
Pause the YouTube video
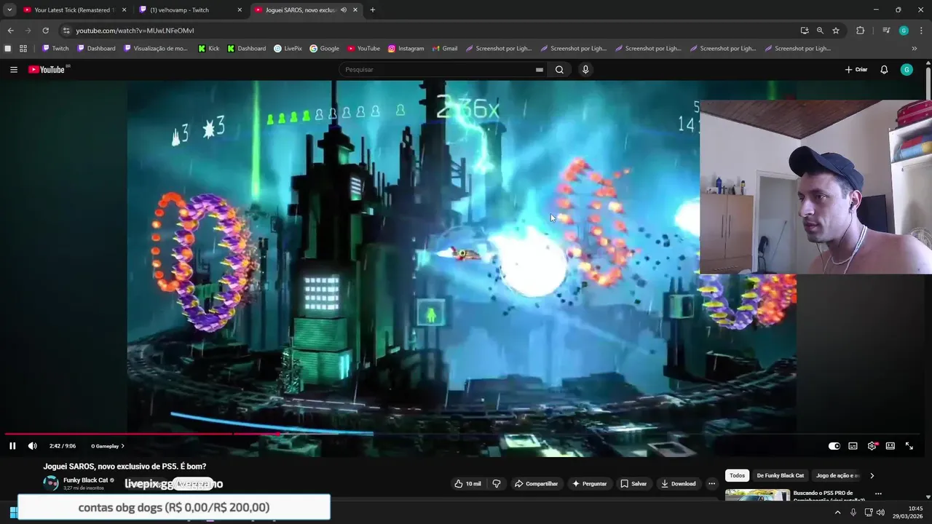coord(12,446)
